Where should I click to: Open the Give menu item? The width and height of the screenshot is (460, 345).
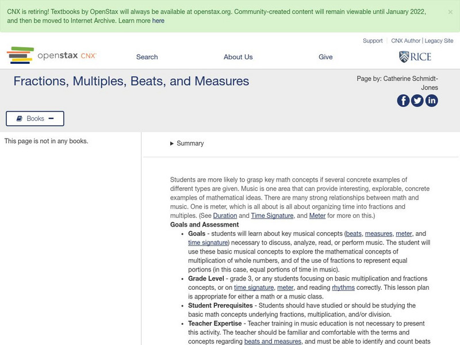325,57
